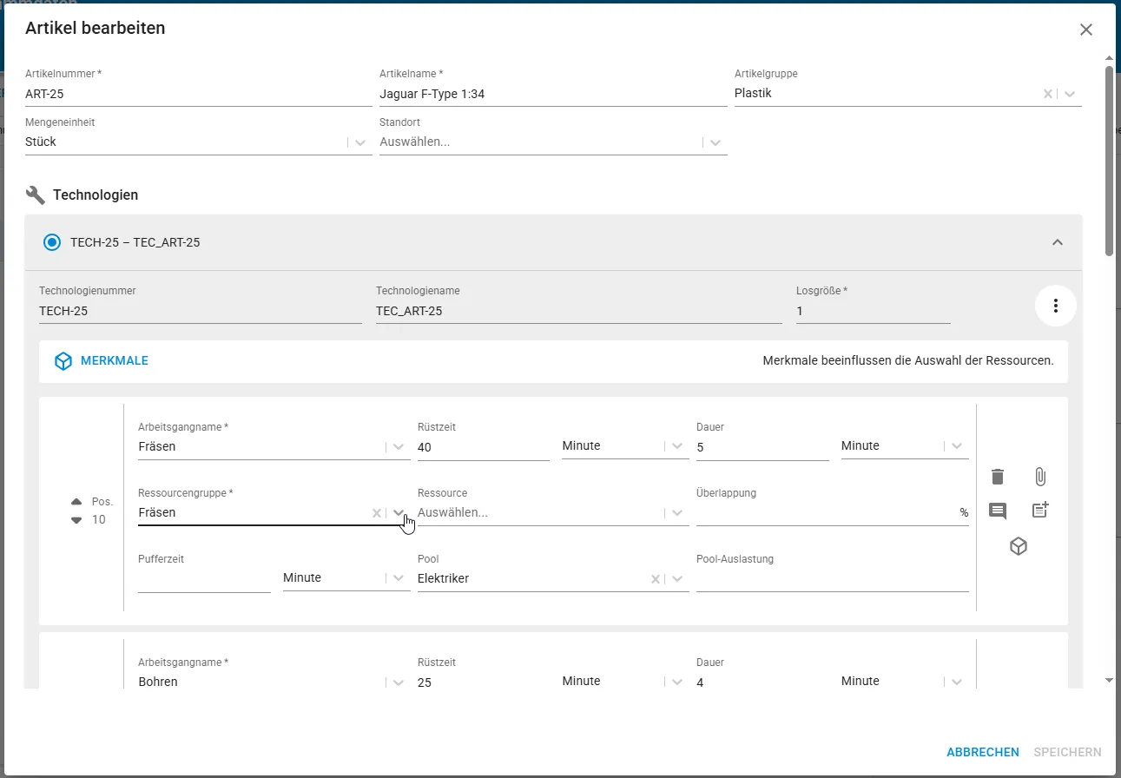Screen dimensions: 1121x778
Task: Open the comment speech-bubble icon for Fräsen
Action: pos(998,511)
